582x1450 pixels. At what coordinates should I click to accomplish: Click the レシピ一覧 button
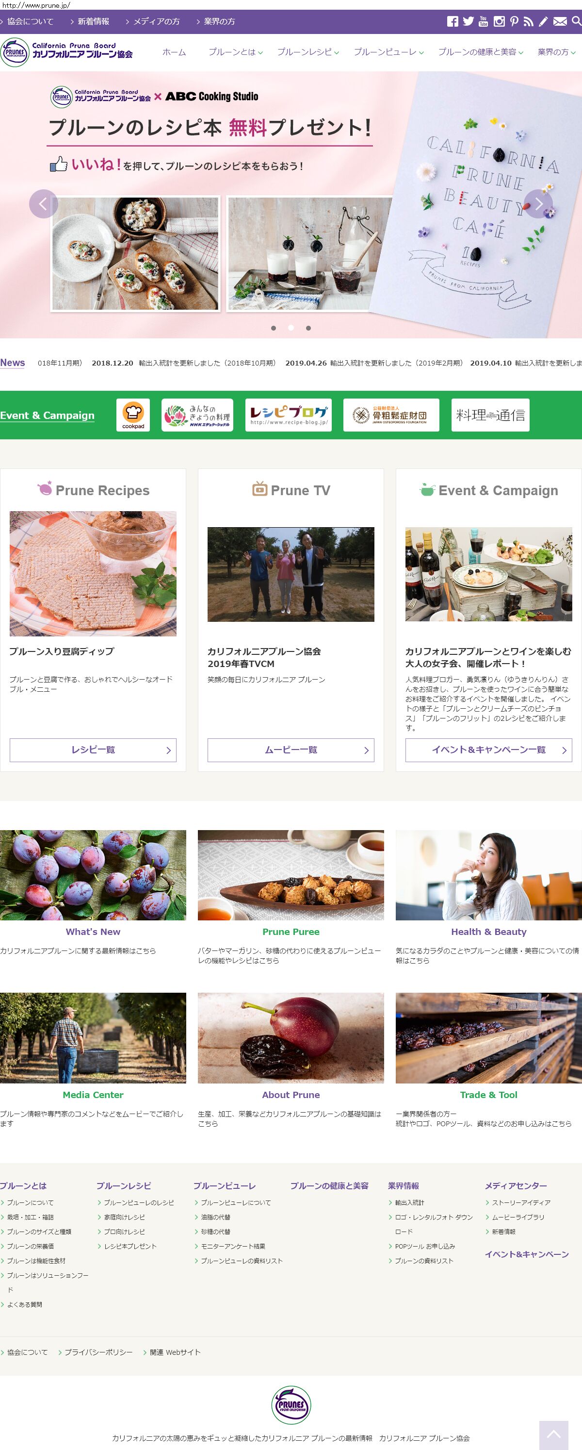point(93,750)
